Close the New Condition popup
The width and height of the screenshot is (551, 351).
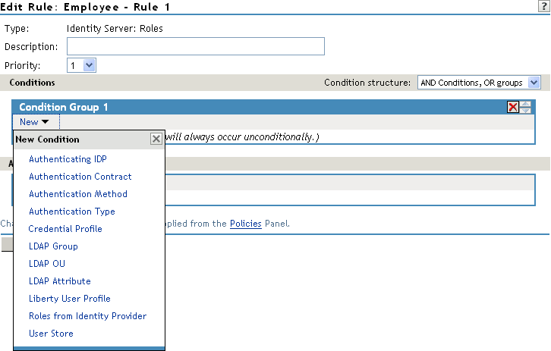(156, 139)
